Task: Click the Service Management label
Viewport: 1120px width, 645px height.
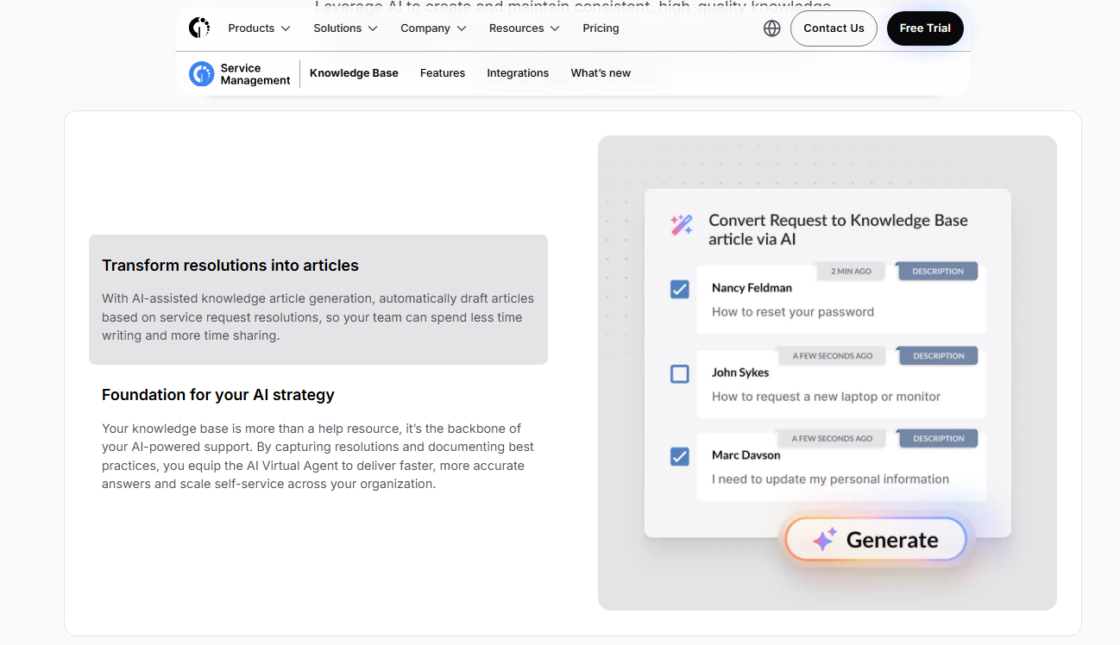Action: pyautogui.click(x=255, y=74)
